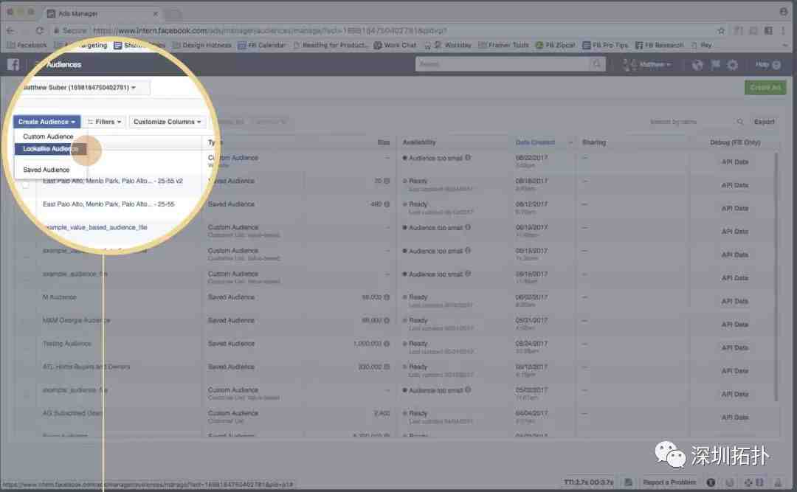797x492 pixels.
Task: Open the Design Hotness bookmark
Action: click(x=202, y=45)
